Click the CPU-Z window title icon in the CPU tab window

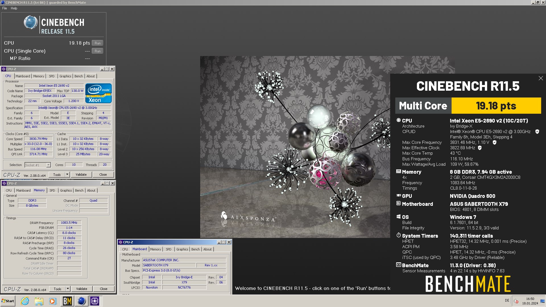(x=4, y=69)
